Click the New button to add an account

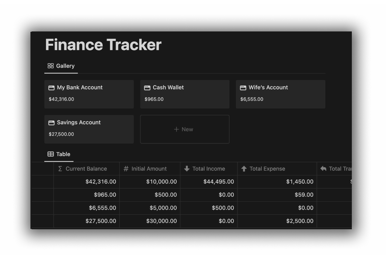pyautogui.click(x=184, y=129)
